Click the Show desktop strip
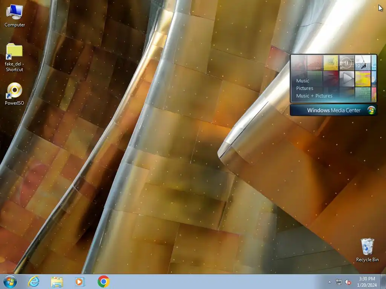Screen dimensions: 386x289 point(383,281)
